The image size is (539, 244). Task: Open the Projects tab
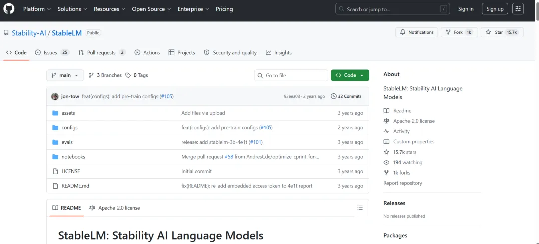tap(182, 52)
